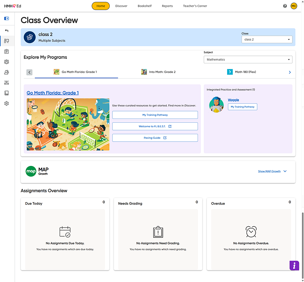Click the Due Today calendar icon

(x=65, y=232)
